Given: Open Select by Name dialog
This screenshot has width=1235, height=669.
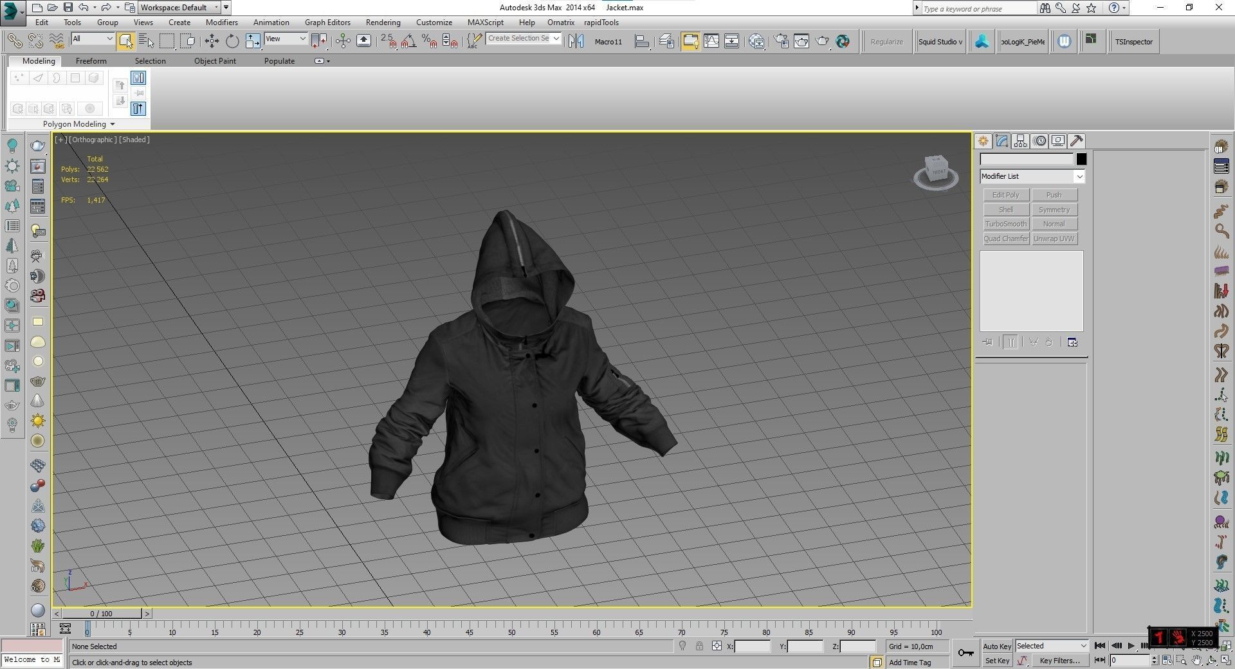Looking at the screenshot, I should (x=147, y=41).
